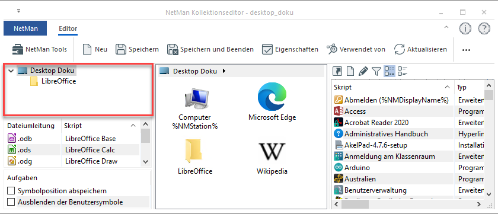Select the Wikipedia icon
The height and width of the screenshot is (214, 498).
[x=272, y=157]
